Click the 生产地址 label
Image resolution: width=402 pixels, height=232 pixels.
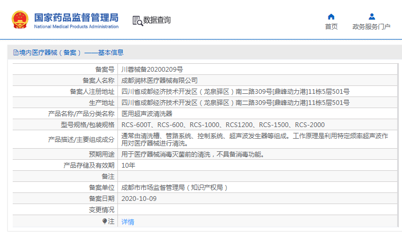(102, 103)
